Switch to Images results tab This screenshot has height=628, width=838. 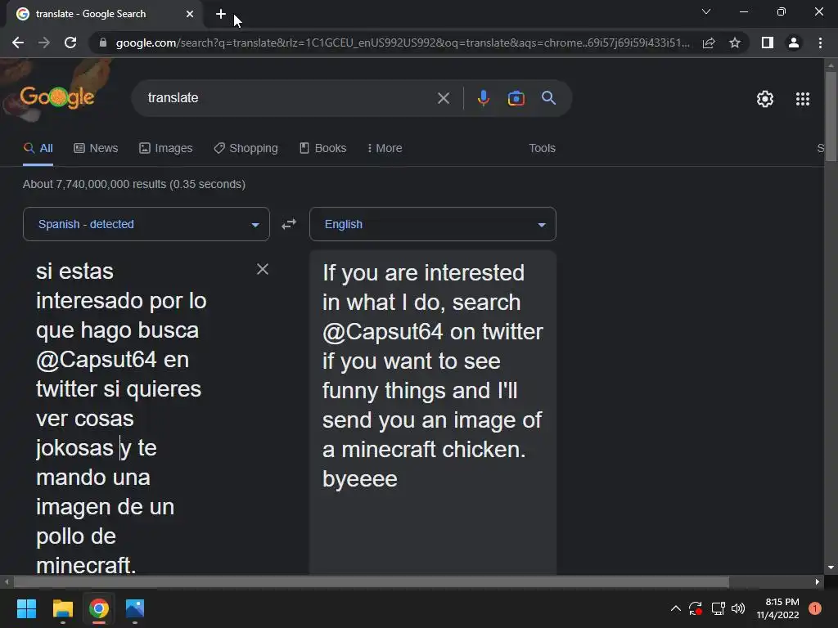click(x=165, y=149)
